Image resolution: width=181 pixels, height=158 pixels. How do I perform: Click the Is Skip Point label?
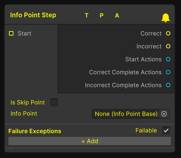pyautogui.click(x=27, y=102)
